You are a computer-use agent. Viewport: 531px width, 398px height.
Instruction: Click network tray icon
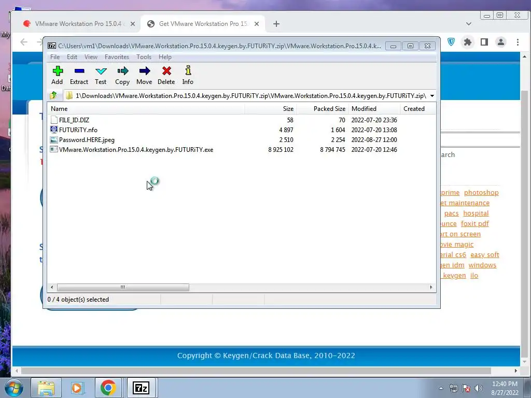(x=453, y=388)
